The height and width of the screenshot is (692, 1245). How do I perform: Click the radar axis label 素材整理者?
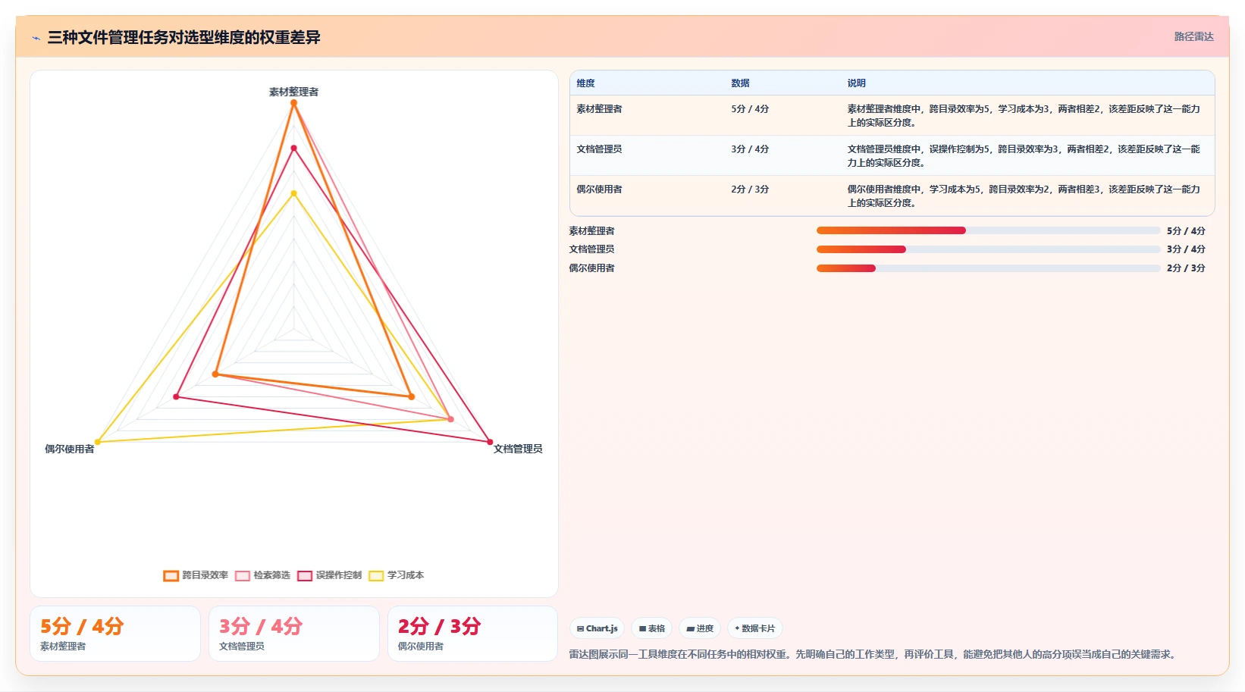coord(293,92)
